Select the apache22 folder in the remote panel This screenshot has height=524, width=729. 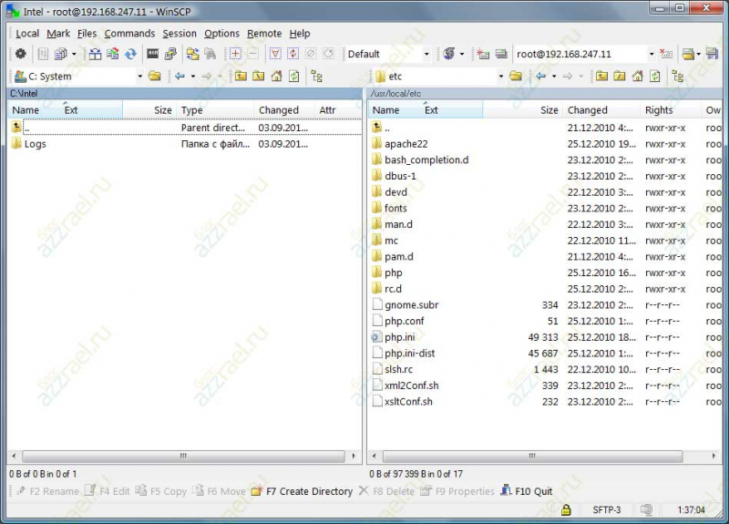406,144
